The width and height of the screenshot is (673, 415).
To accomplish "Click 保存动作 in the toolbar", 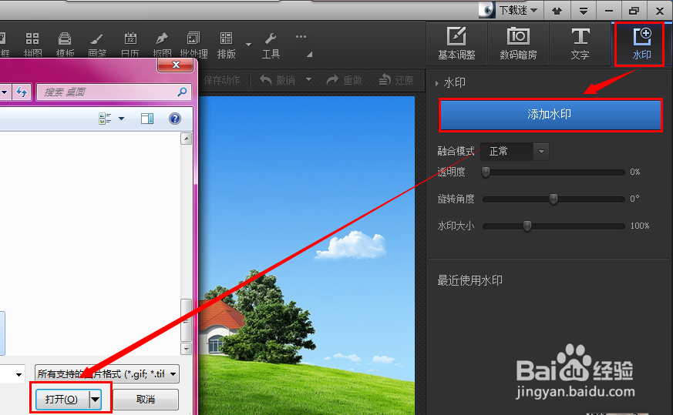I will click(221, 80).
